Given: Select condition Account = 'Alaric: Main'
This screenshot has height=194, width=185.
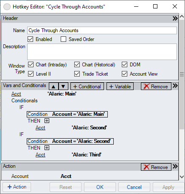Looking at the screenshot, I should [x=67, y=114].
